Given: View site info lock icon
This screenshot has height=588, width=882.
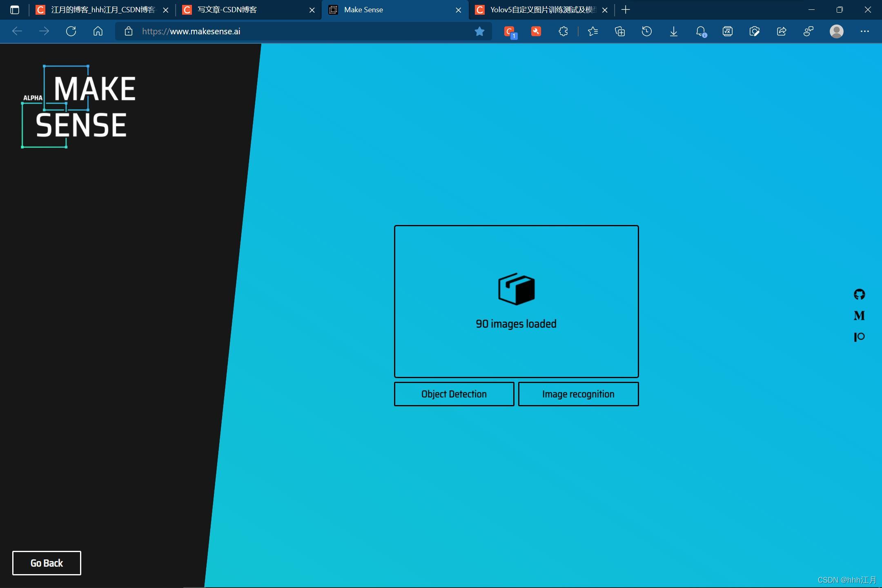Looking at the screenshot, I should click(129, 31).
